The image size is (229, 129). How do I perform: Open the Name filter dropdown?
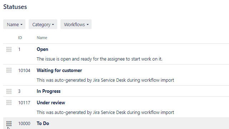[14, 24]
